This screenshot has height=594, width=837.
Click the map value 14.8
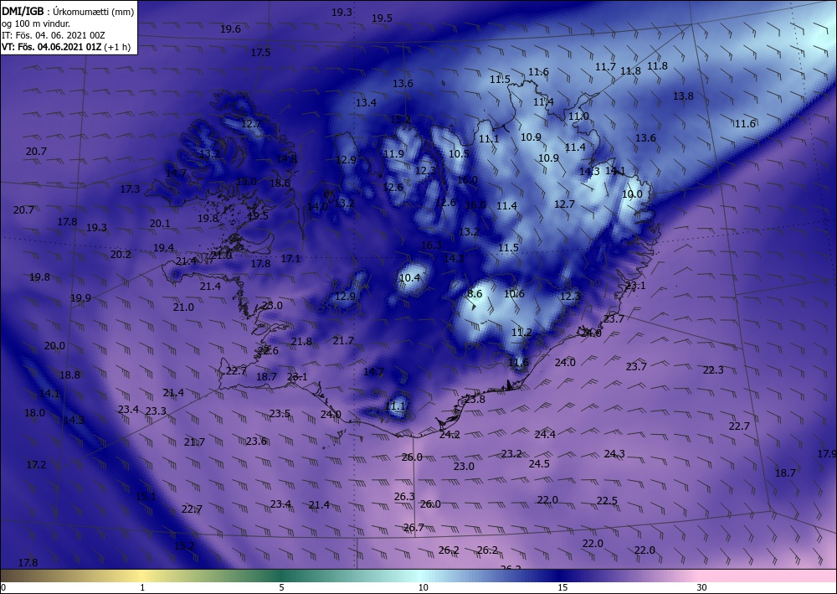click(x=286, y=158)
